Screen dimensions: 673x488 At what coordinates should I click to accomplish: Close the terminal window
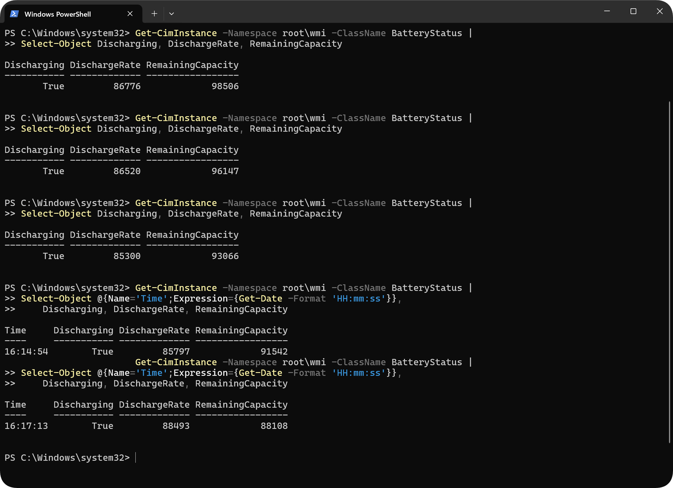(x=659, y=11)
